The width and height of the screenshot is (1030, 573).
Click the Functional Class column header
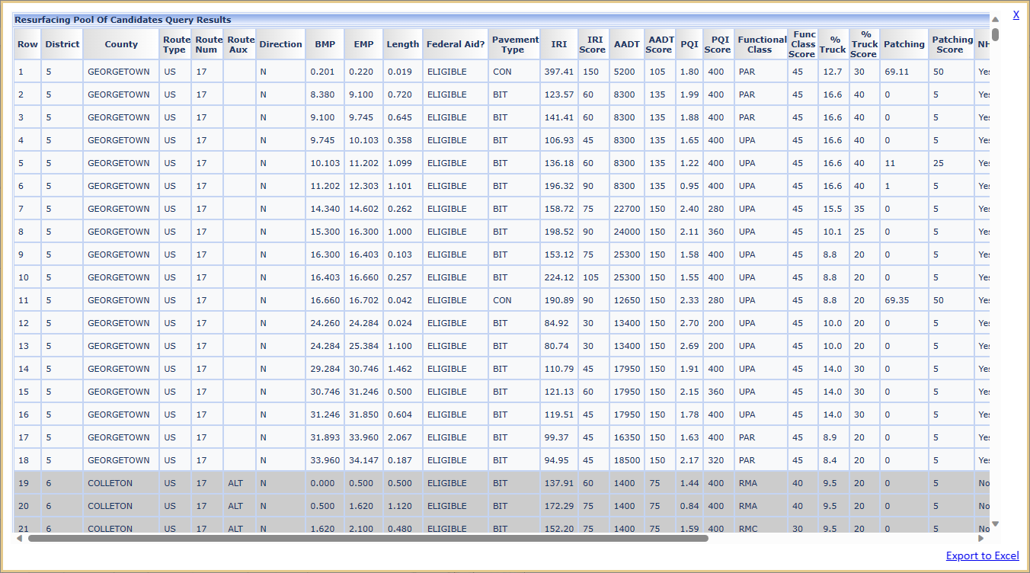tap(761, 44)
